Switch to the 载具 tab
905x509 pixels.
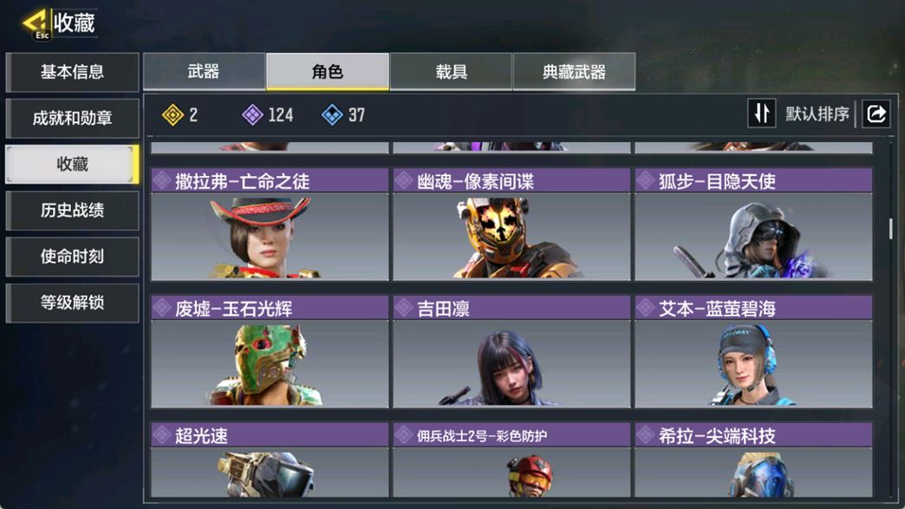(x=451, y=72)
